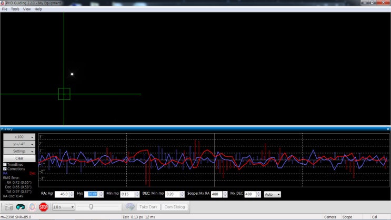The image size is (391, 220).
Task: Click the Clear history button
Action: point(19,158)
